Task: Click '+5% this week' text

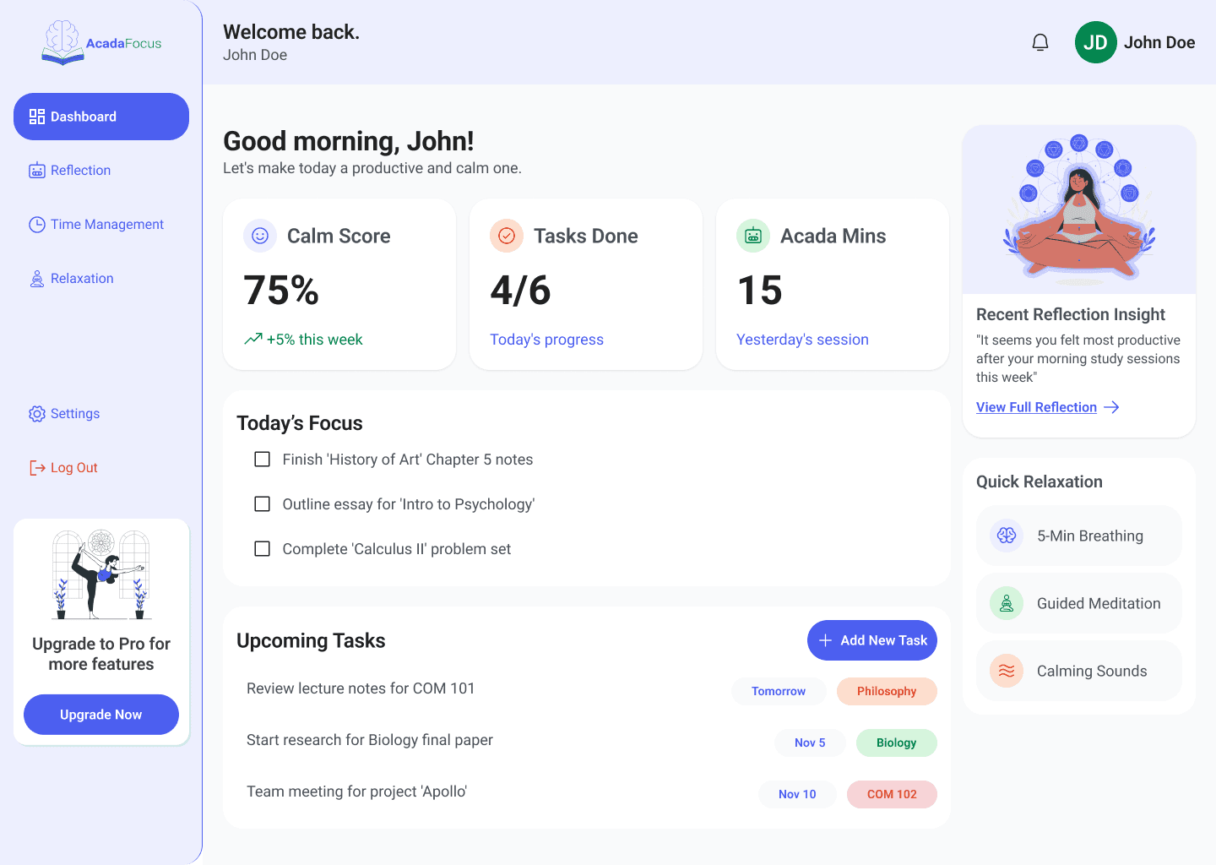Action: point(314,340)
